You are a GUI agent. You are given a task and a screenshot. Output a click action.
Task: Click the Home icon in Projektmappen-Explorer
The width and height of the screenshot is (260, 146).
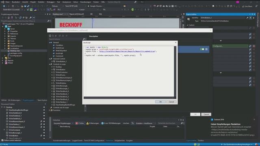pos(9,17)
